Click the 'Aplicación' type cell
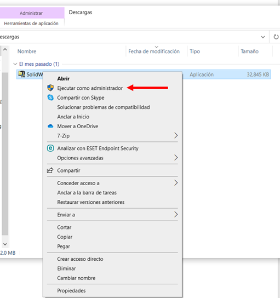The width and height of the screenshot is (280, 298). pos(202,74)
